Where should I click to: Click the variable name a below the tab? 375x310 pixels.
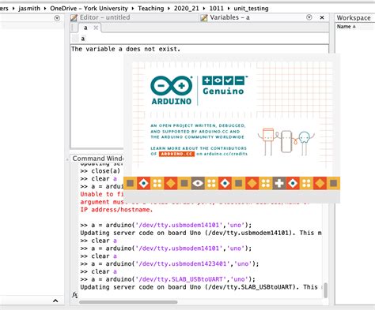(x=83, y=39)
